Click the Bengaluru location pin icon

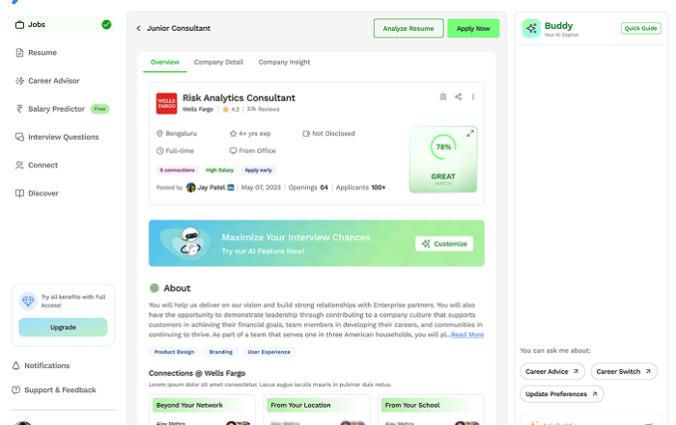[x=159, y=133]
